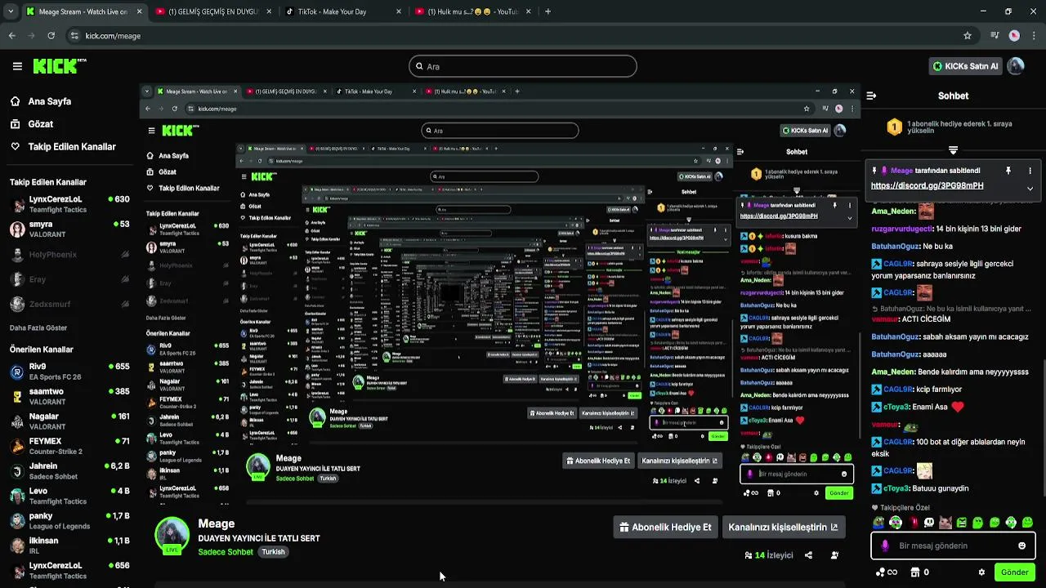Open the tab search chevron
The image size is (1046, 588).
pyautogui.click(x=11, y=11)
